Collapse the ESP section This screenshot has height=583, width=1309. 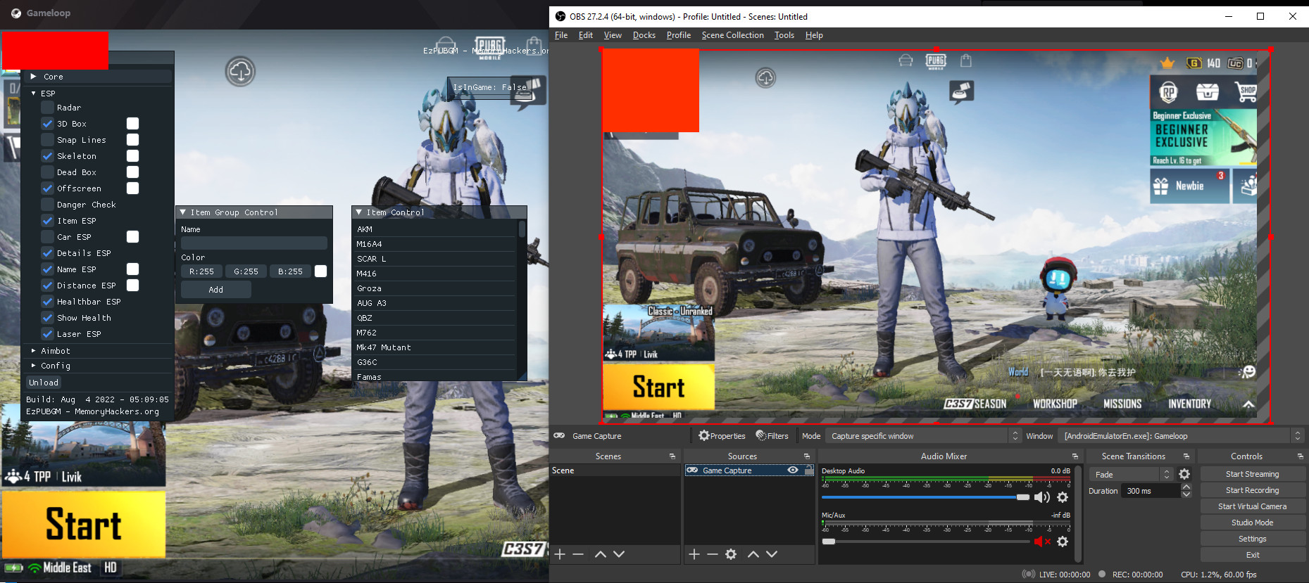[x=33, y=93]
